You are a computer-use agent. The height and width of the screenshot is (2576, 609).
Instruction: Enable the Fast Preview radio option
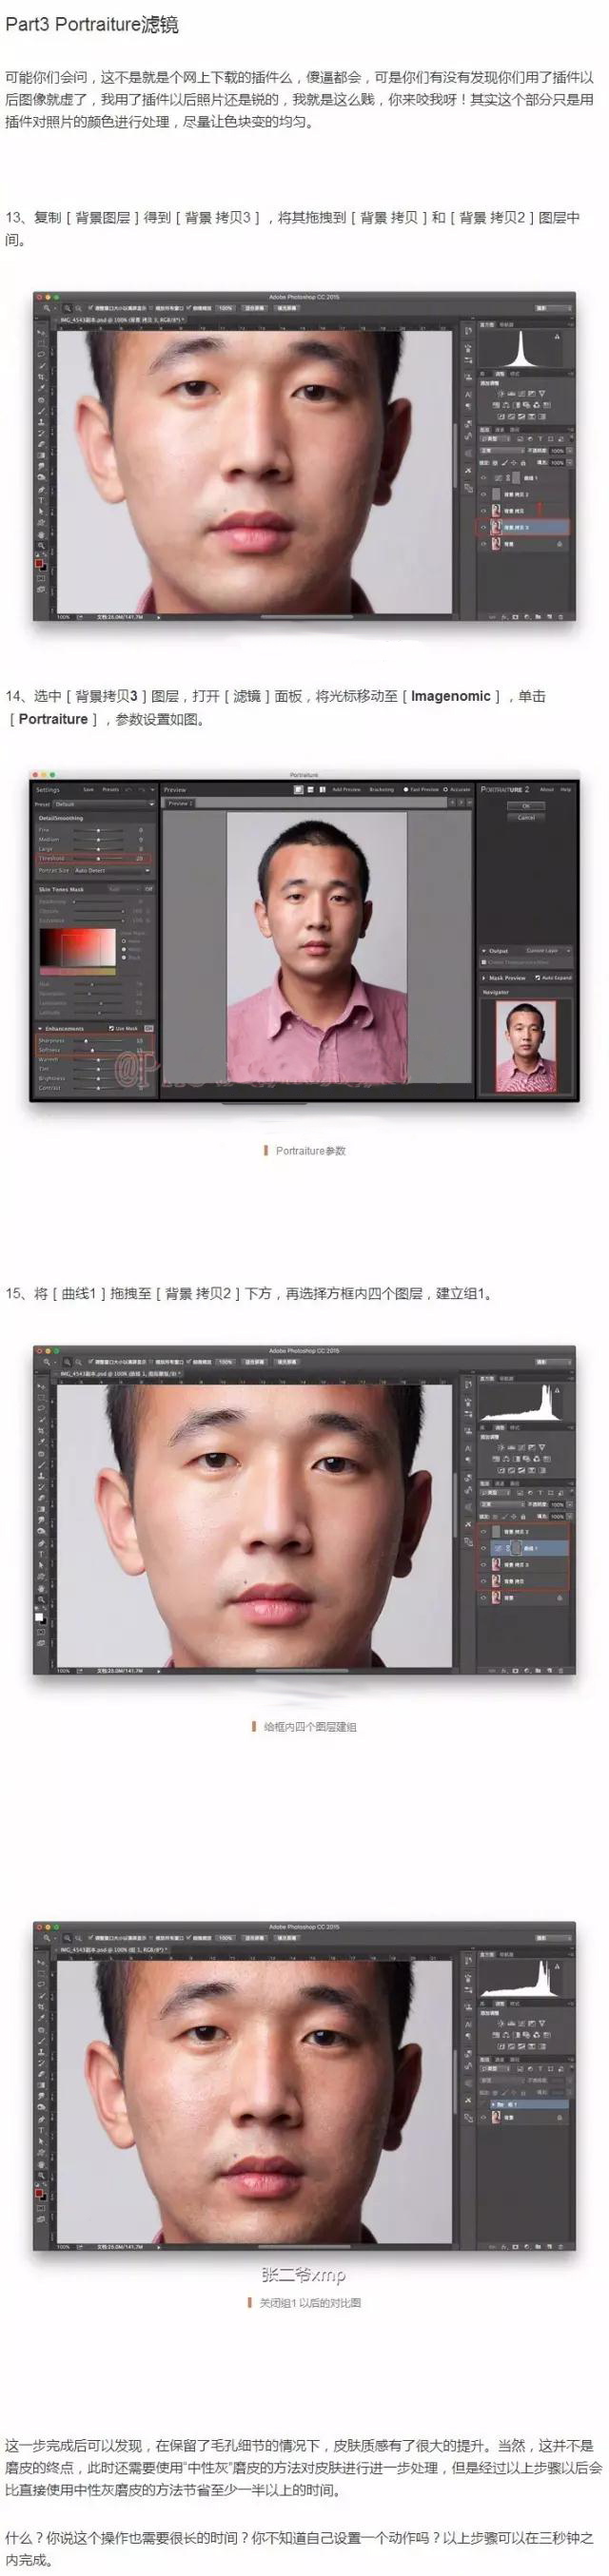click(x=406, y=789)
